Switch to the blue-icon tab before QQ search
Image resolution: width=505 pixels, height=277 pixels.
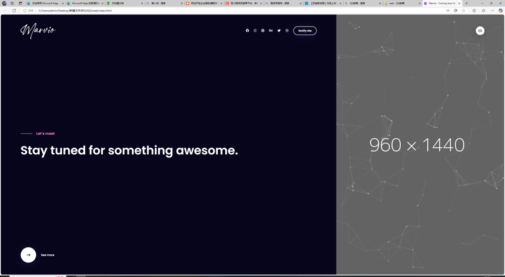(323, 3)
